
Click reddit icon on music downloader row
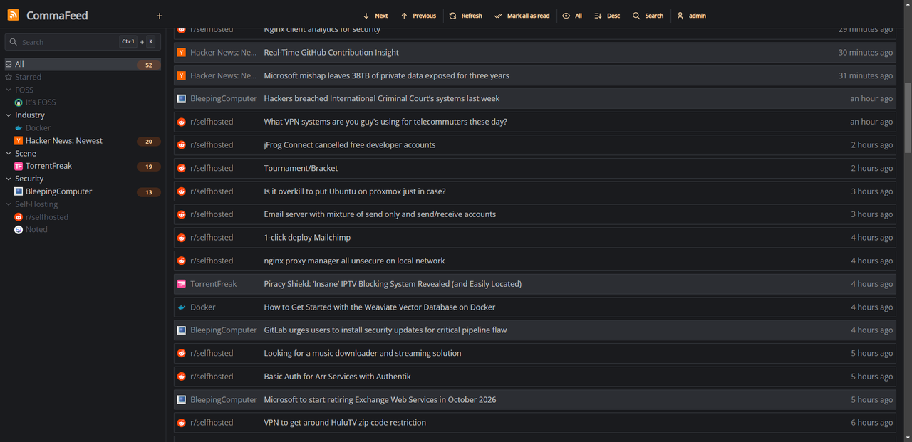[x=182, y=354]
